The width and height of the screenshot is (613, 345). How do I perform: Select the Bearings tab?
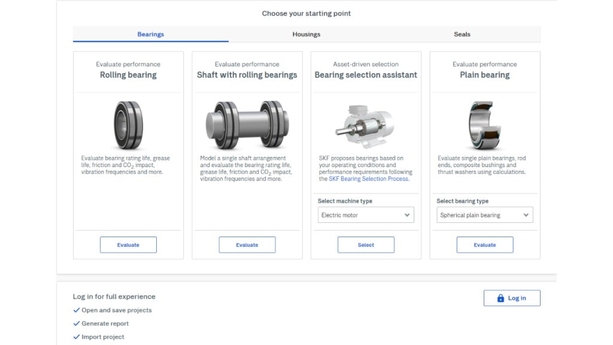pyautogui.click(x=150, y=34)
